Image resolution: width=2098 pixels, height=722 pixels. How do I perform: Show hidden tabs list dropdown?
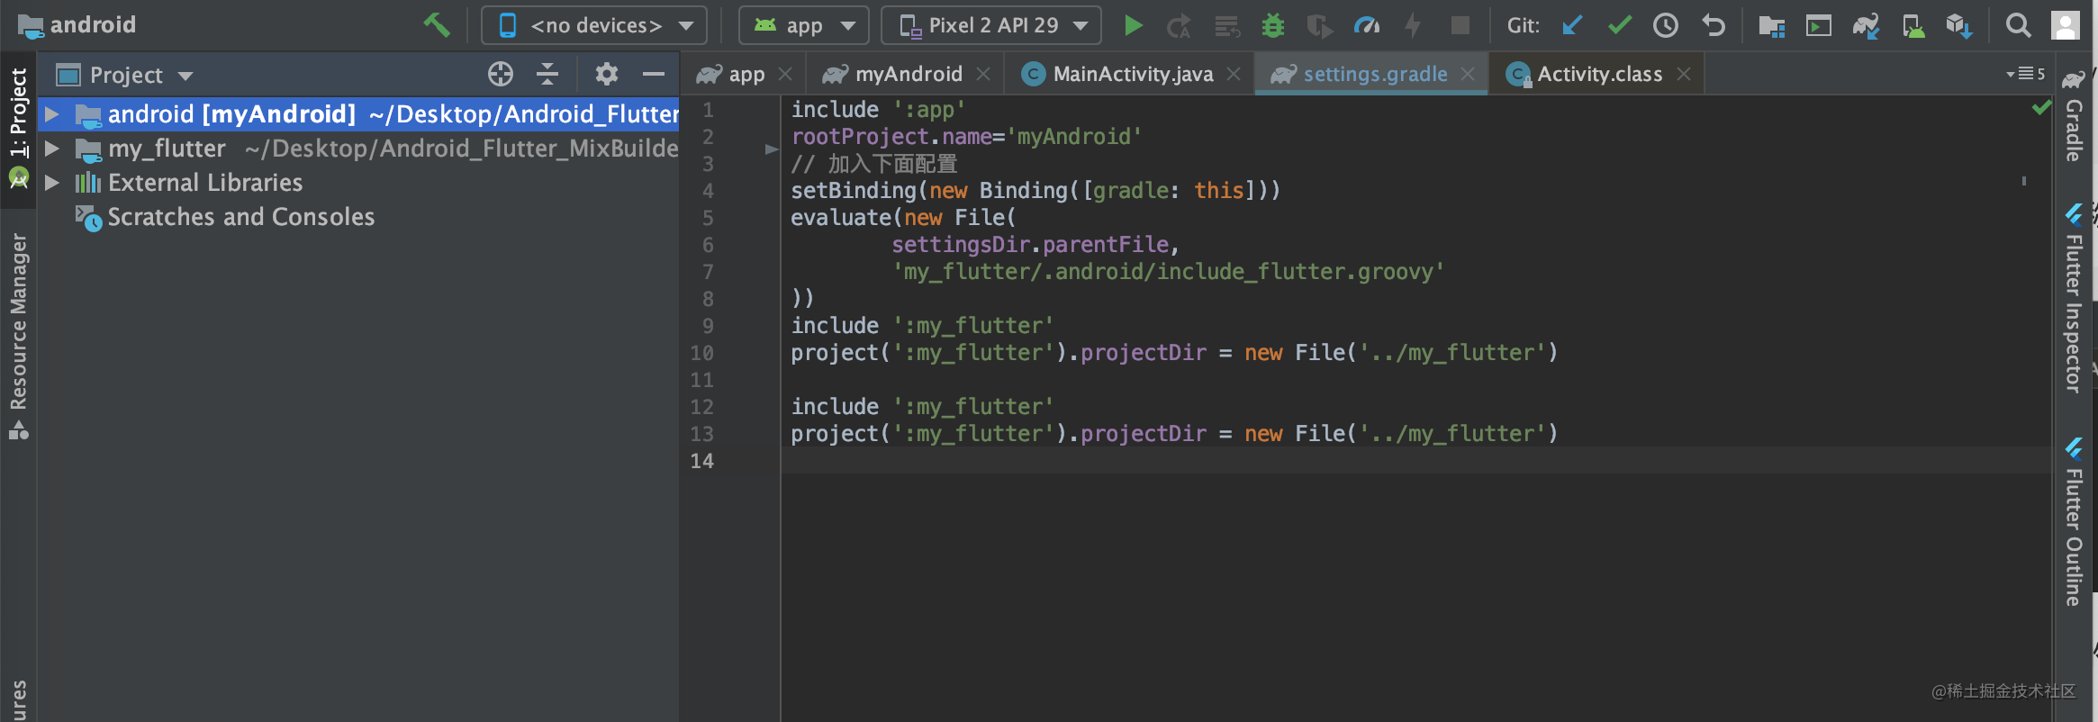2025,74
